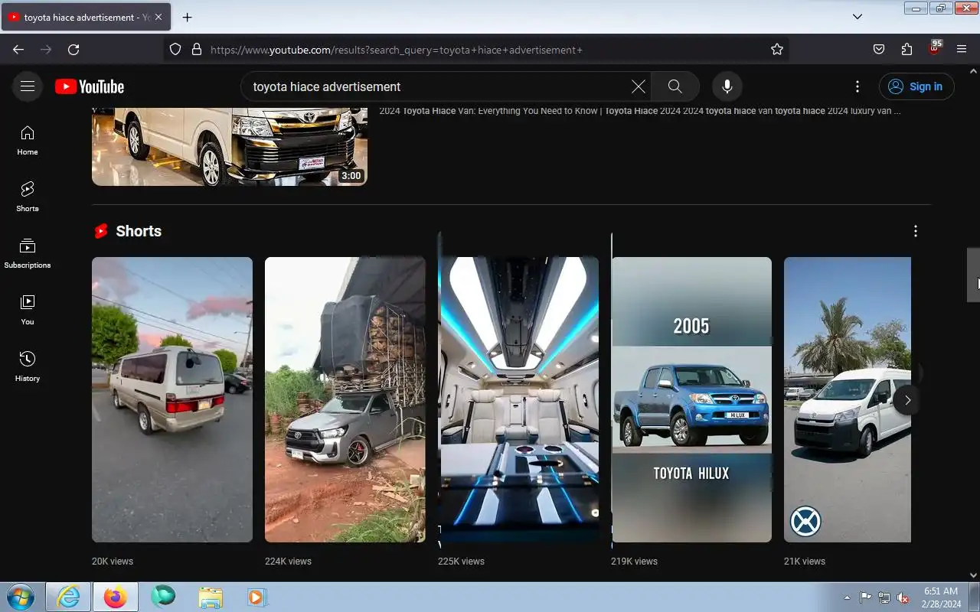The height and width of the screenshot is (612, 980).
Task: Open the browser extensions puzzle icon
Action: 906,50
